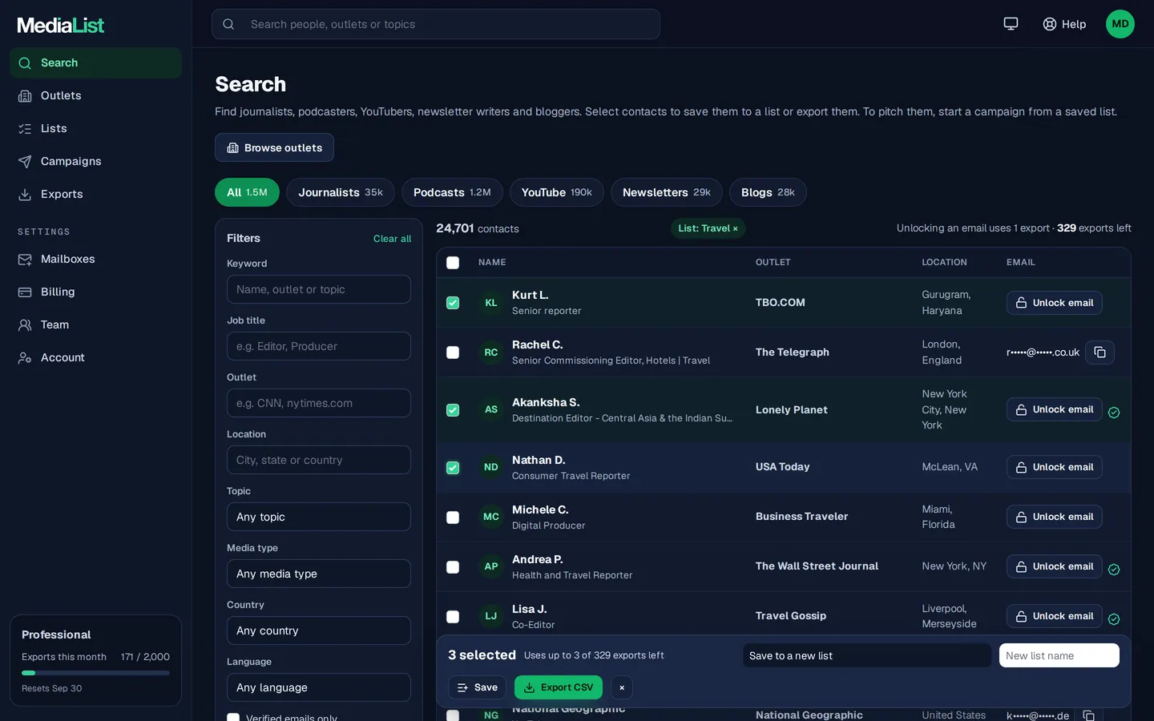Switch to the Journalists tab

pos(341,192)
